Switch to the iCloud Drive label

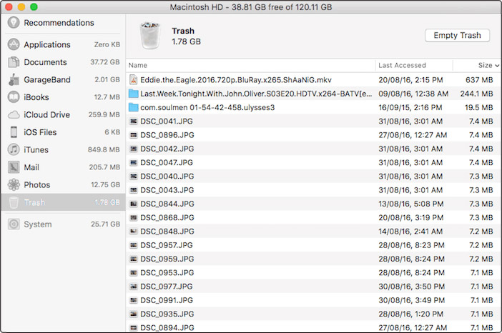click(x=46, y=114)
